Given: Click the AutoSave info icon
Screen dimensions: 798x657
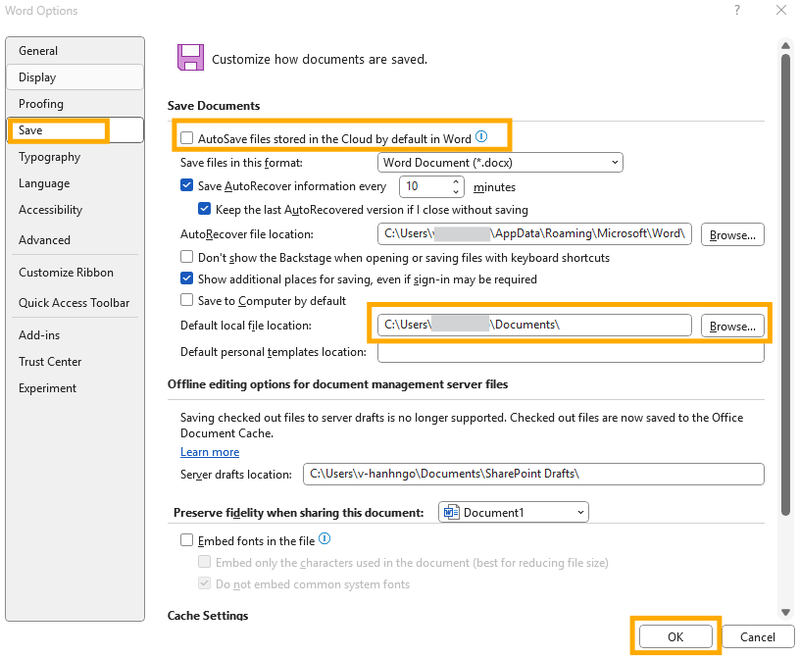Looking at the screenshot, I should 481,137.
